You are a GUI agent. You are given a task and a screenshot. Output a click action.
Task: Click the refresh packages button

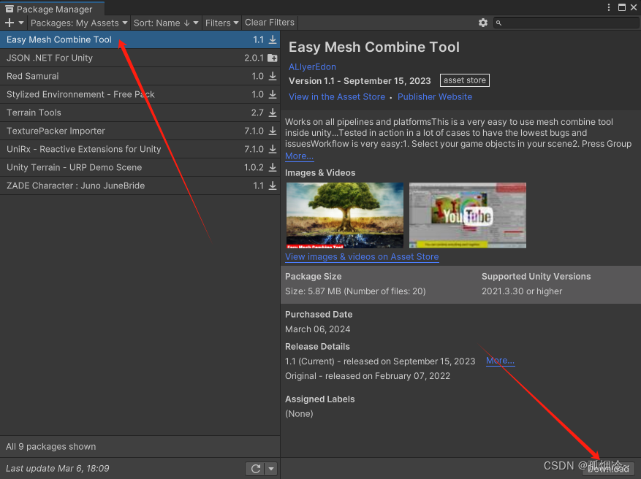coord(256,468)
